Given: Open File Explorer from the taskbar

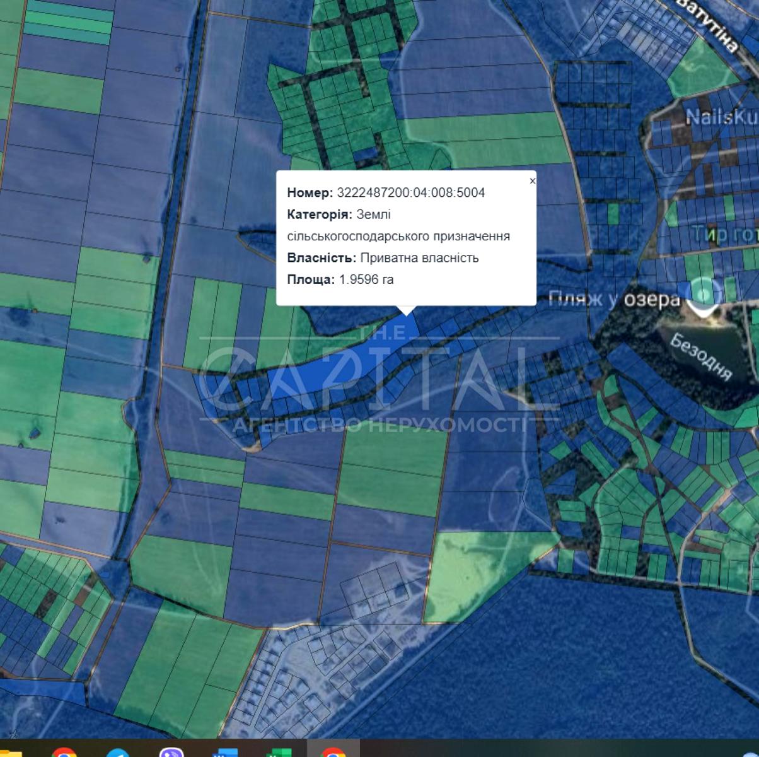Looking at the screenshot, I should [11, 753].
